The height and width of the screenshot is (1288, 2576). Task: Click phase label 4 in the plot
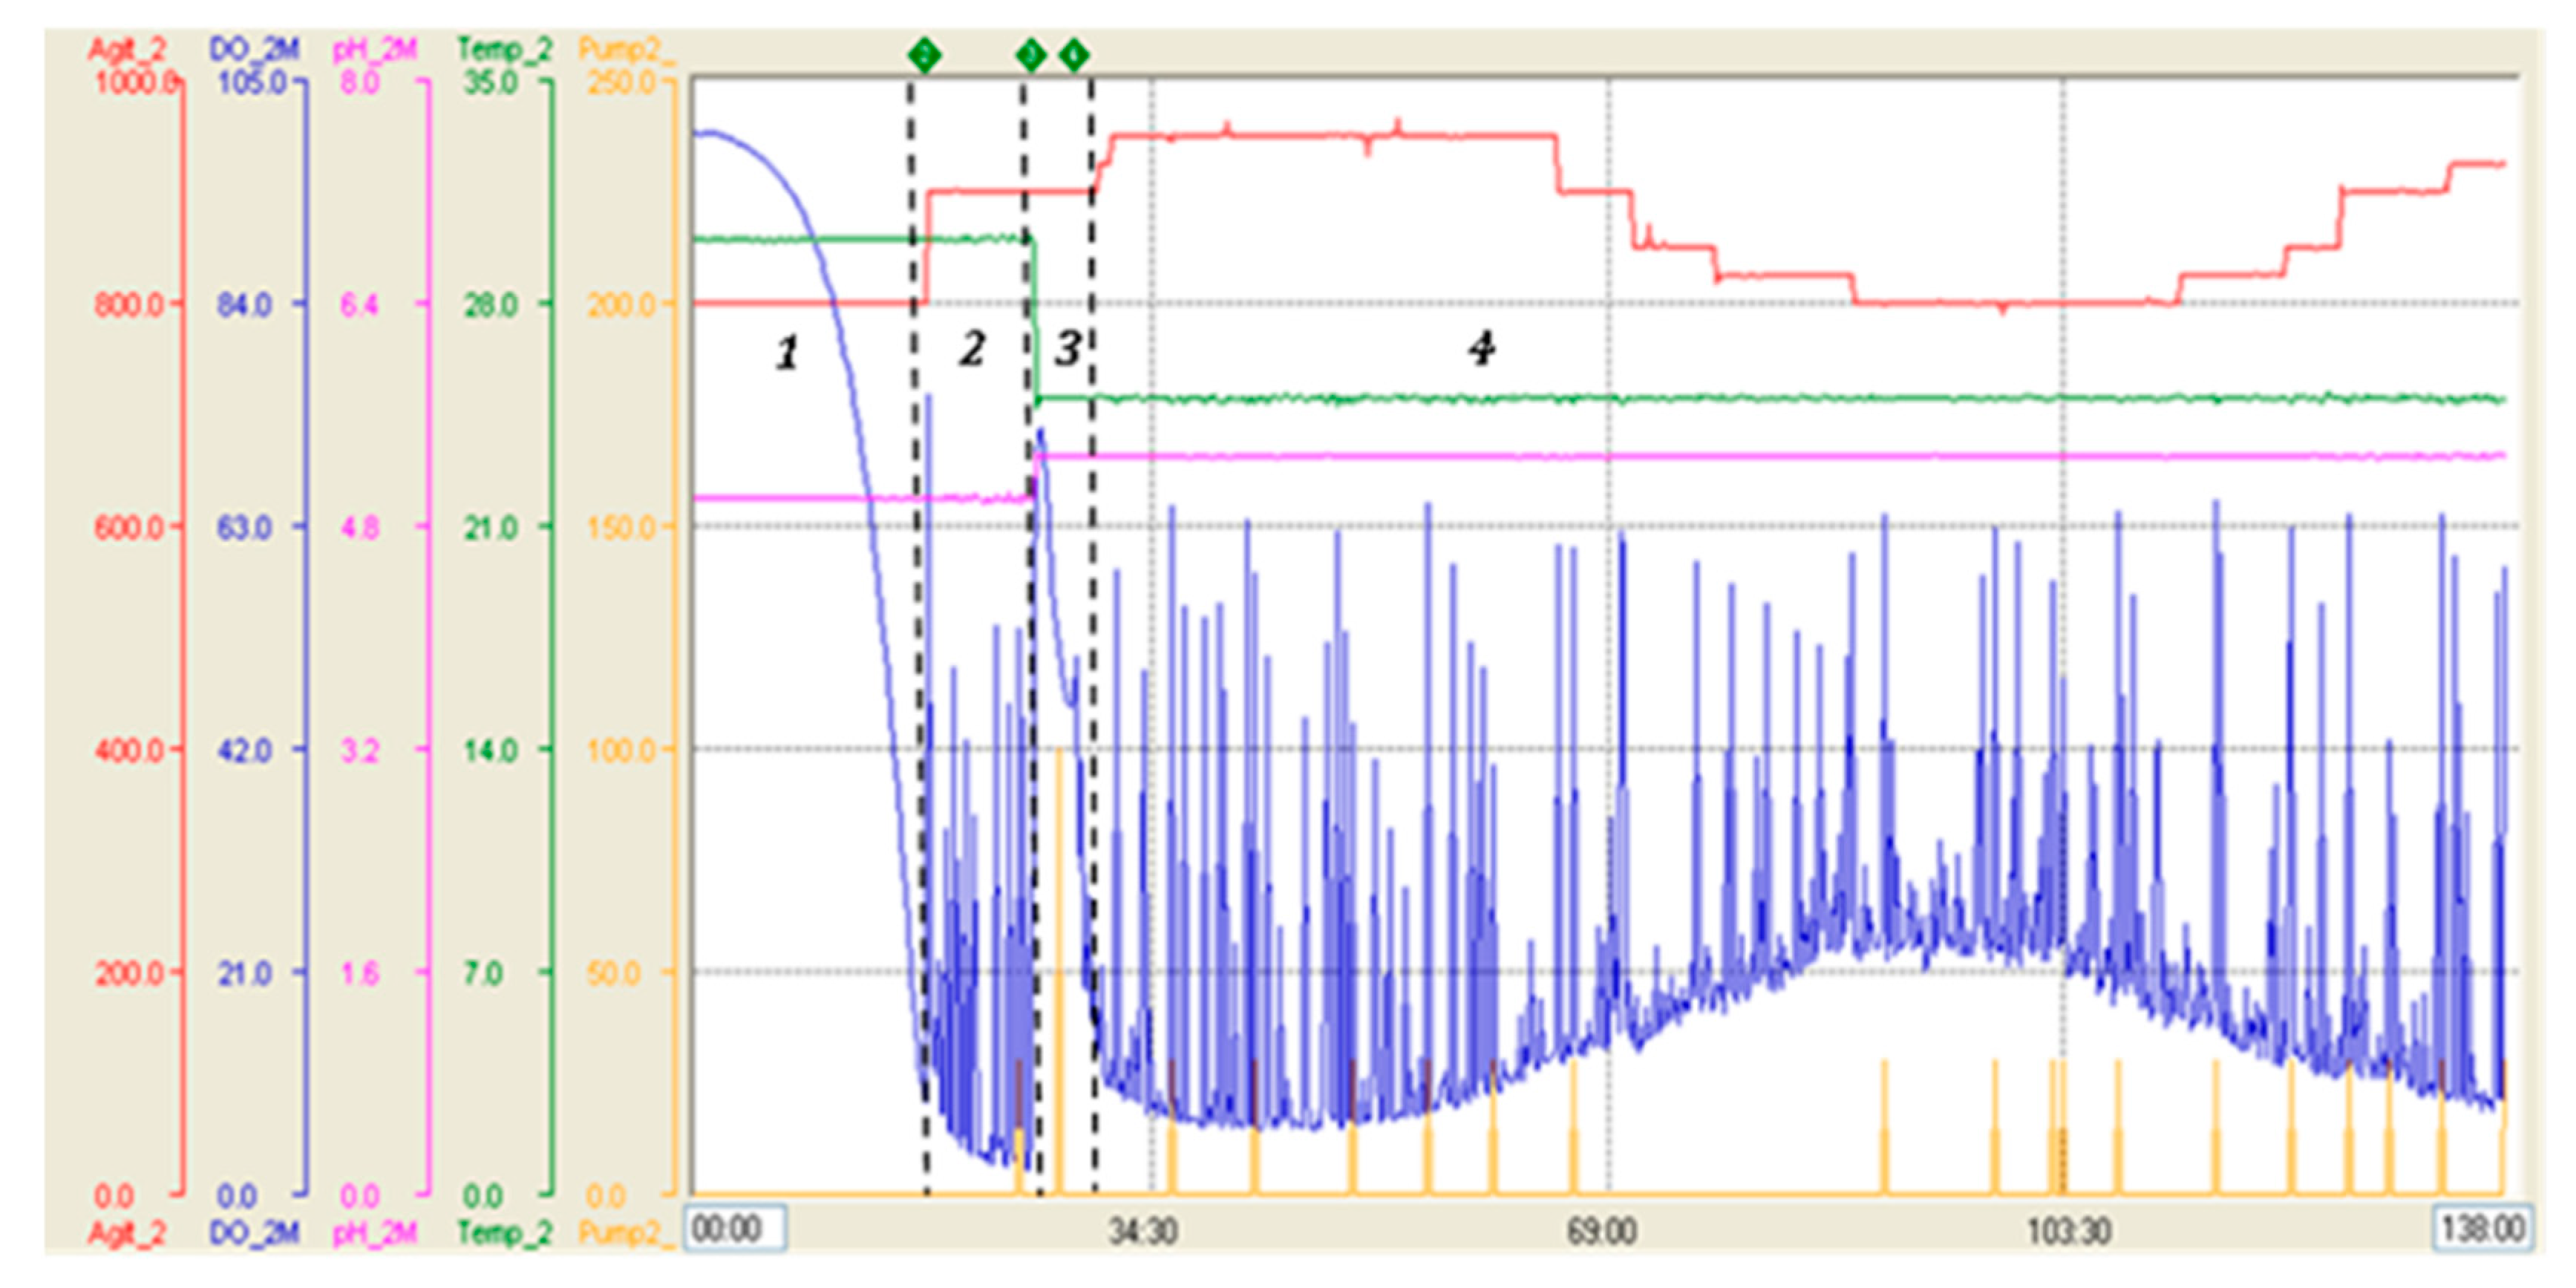[x=1482, y=349]
